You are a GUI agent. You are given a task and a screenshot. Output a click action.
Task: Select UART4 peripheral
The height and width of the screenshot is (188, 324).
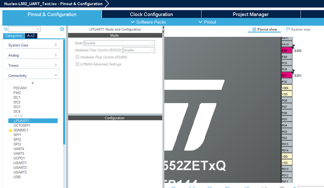pos(19,149)
